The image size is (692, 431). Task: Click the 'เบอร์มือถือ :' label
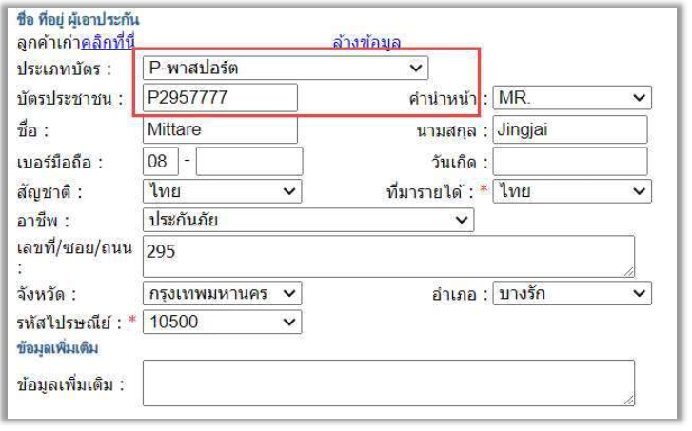[x=60, y=163]
